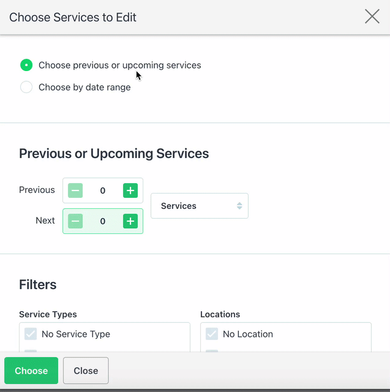Toggle the No Service Type checkbox

click(31, 334)
